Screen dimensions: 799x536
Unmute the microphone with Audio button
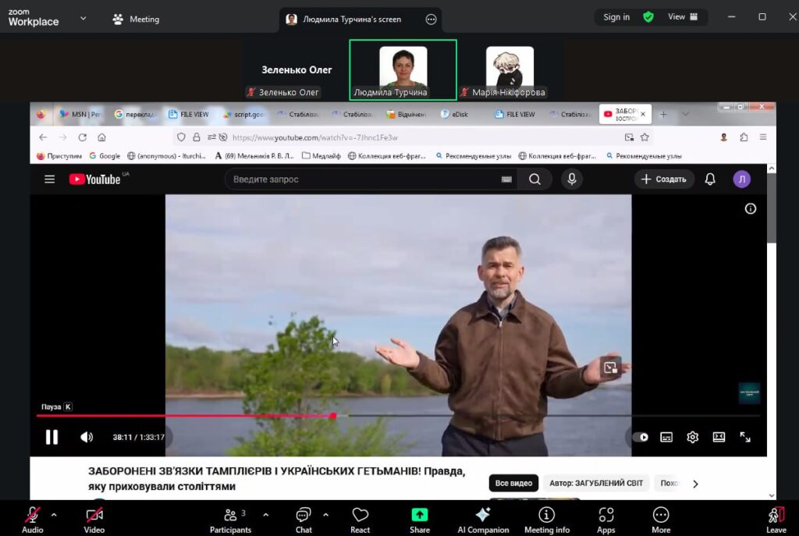33,520
